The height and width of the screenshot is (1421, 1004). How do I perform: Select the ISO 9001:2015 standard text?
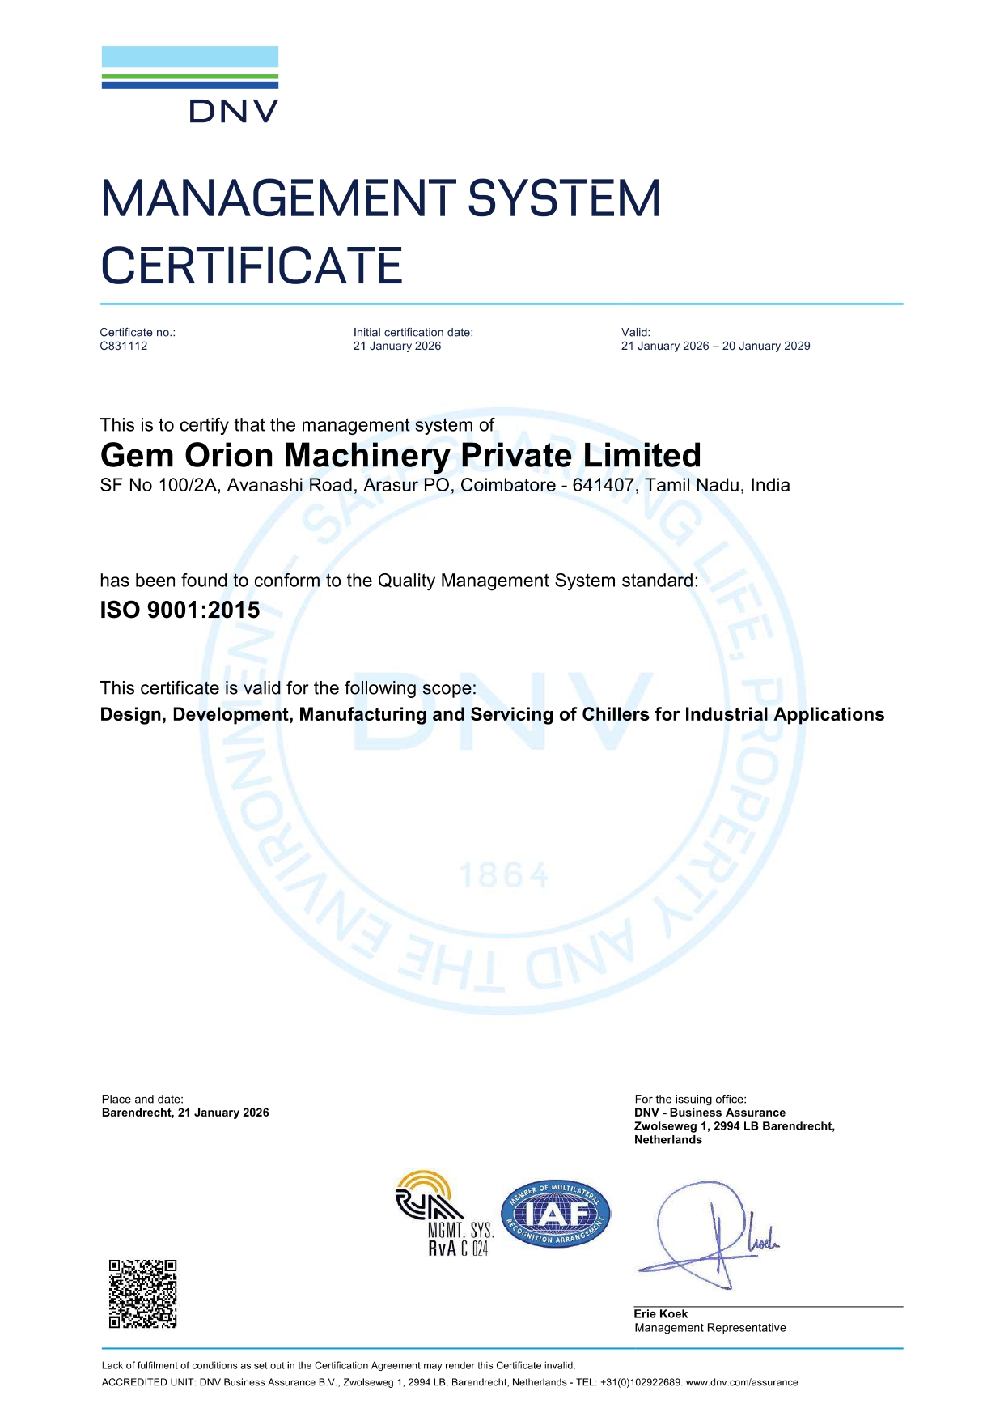[180, 610]
